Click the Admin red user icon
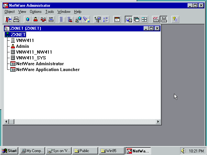The image size is (207, 155). click(x=13, y=46)
